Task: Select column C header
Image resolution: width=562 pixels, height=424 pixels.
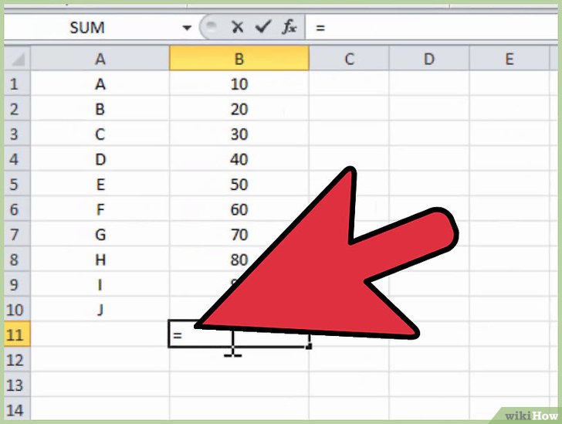Action: [x=349, y=59]
